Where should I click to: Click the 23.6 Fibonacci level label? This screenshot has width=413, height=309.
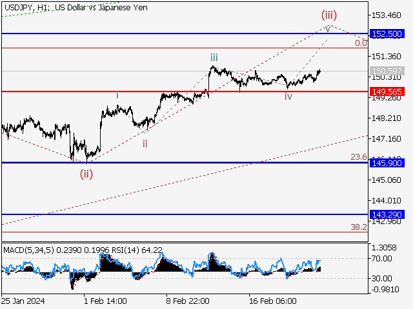pyautogui.click(x=359, y=157)
